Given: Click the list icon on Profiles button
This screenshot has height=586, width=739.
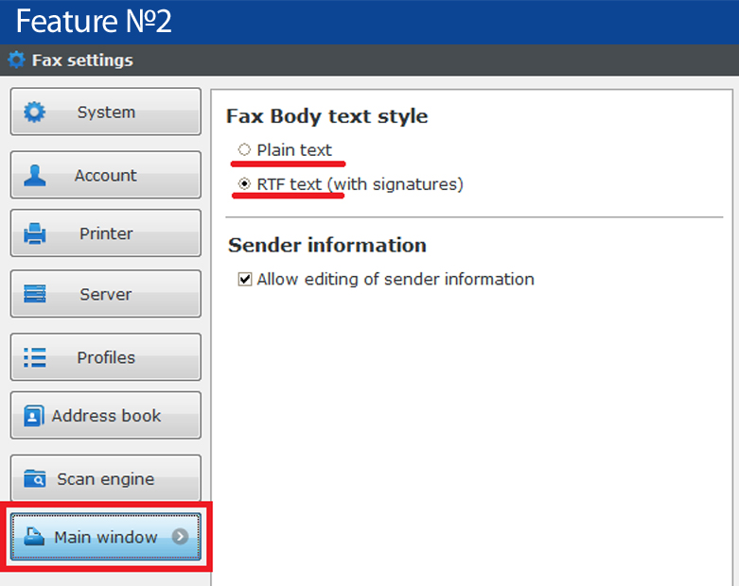Looking at the screenshot, I should click(x=34, y=357).
